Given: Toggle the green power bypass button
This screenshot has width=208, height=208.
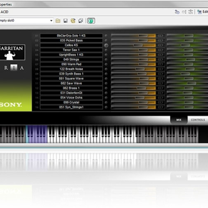Looking at the screenshot, I should point(91,21).
